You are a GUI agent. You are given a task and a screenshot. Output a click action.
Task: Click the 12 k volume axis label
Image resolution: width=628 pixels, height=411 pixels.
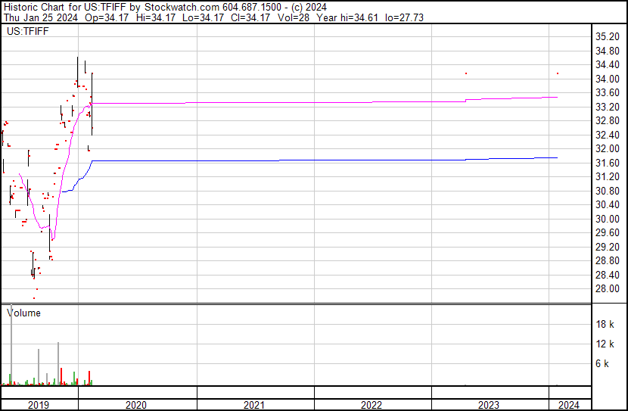(x=605, y=344)
